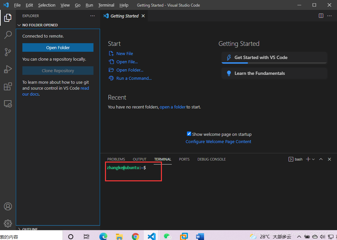Open the Remote Explorer view
The height and width of the screenshot is (240, 337).
pos(8,104)
